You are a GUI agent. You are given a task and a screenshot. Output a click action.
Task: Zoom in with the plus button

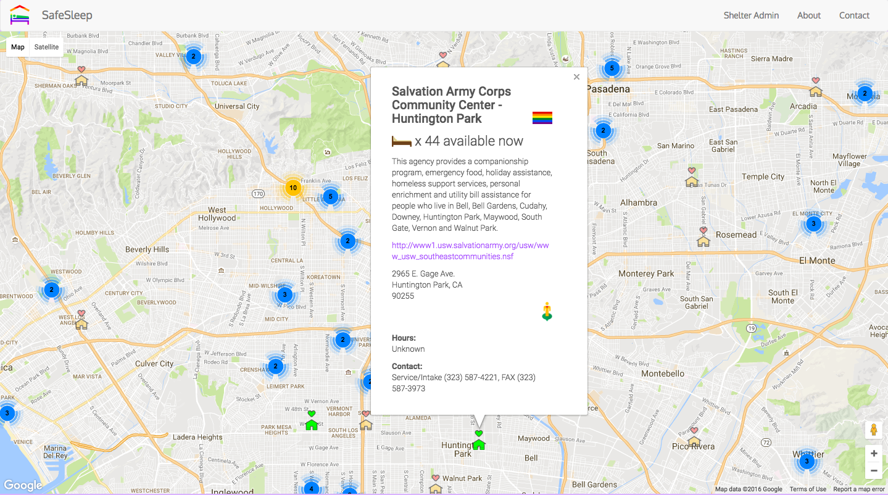[874, 454]
